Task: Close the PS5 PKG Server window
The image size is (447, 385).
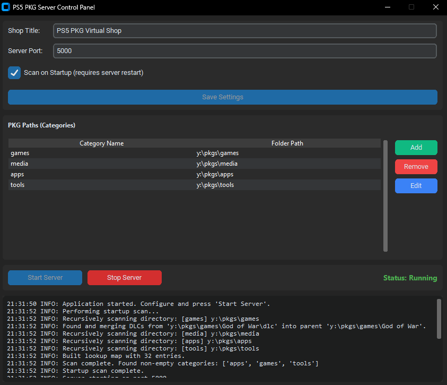Action: (435, 7)
